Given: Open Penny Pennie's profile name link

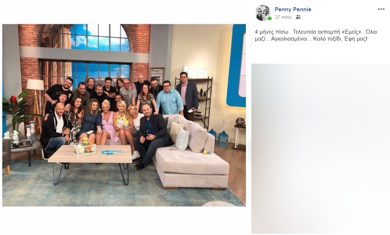Looking at the screenshot, I should pyautogui.click(x=293, y=9).
